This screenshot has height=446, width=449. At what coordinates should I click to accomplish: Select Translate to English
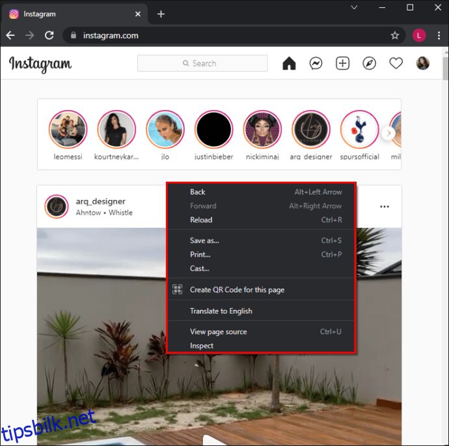coord(261,311)
